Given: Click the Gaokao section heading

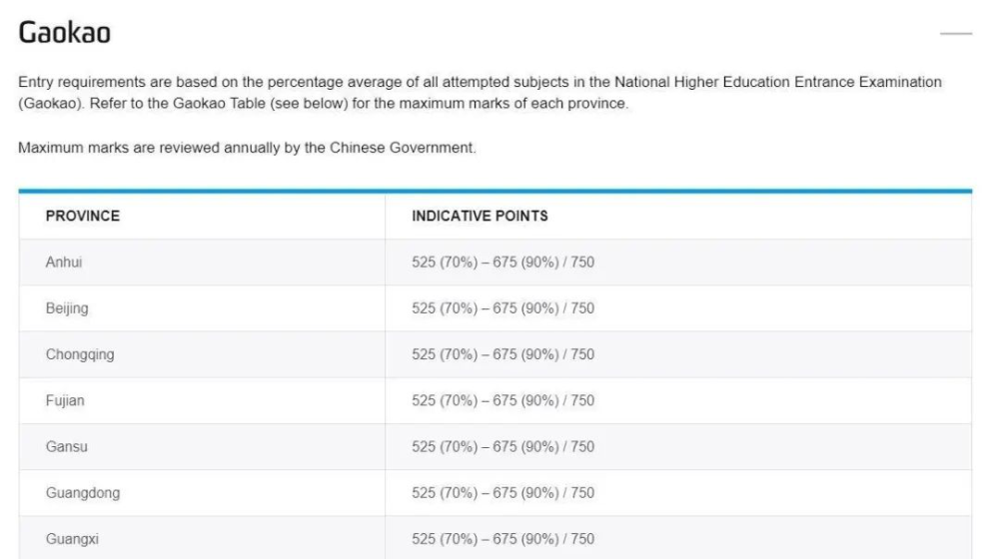Looking at the screenshot, I should pyautogui.click(x=64, y=33).
